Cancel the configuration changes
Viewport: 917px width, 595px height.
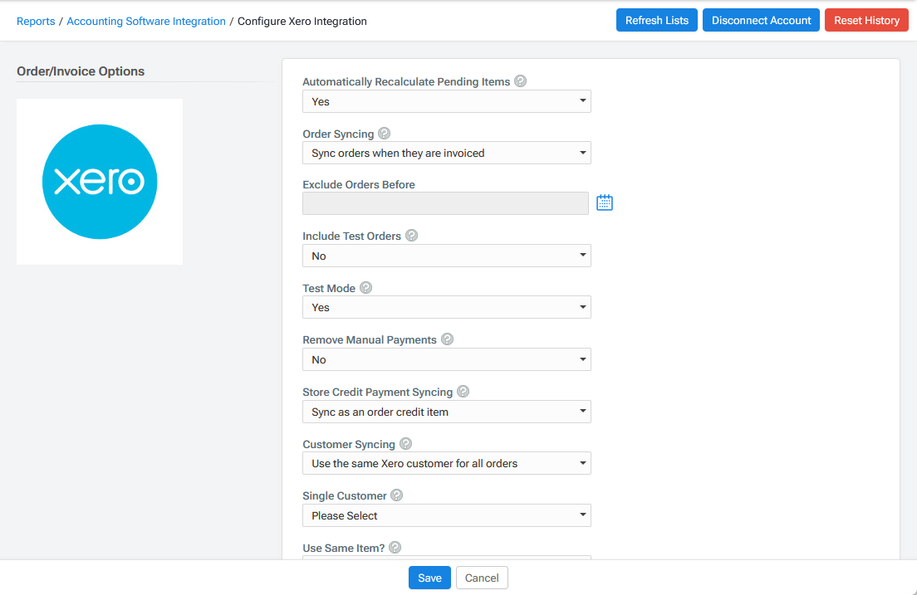(x=482, y=578)
